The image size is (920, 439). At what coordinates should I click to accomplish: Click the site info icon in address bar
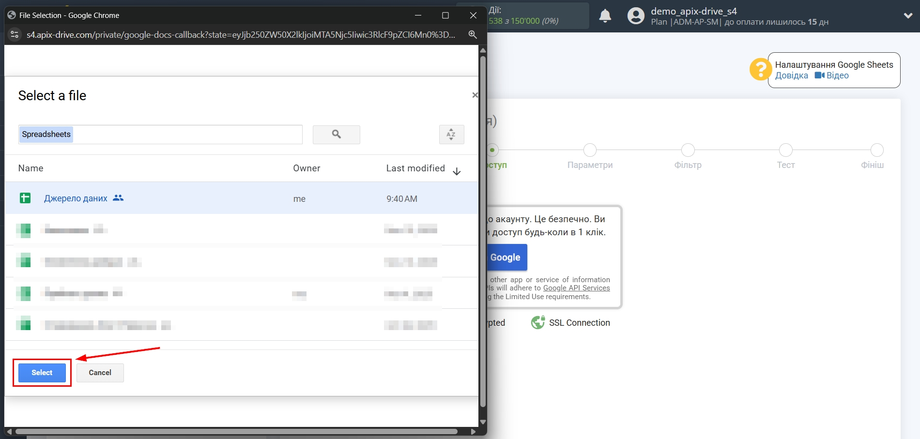[x=14, y=34]
